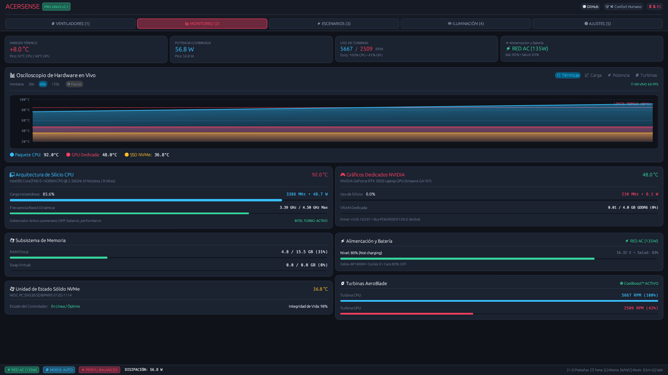Click the RED AC (135W) label in battery panel
Image resolution: width=668 pixels, height=375 pixels.
click(x=642, y=241)
